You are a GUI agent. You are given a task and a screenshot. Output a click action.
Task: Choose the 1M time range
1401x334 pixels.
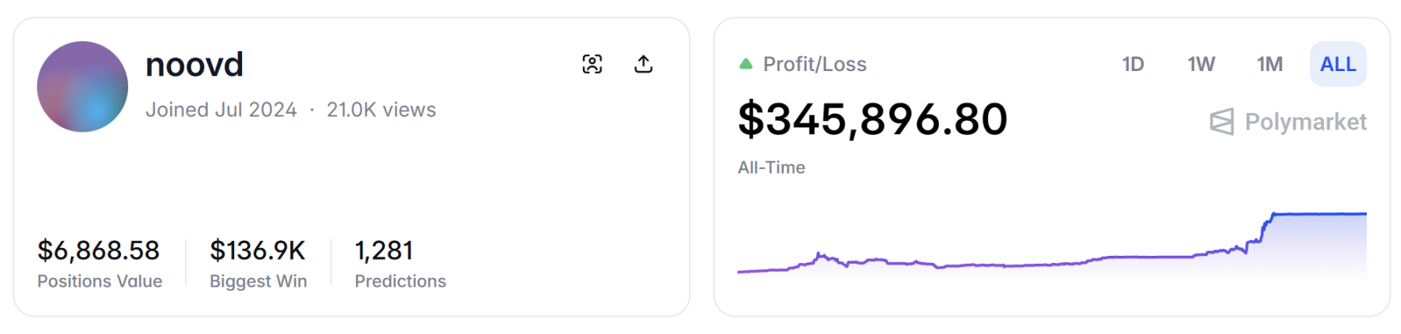tap(1270, 64)
